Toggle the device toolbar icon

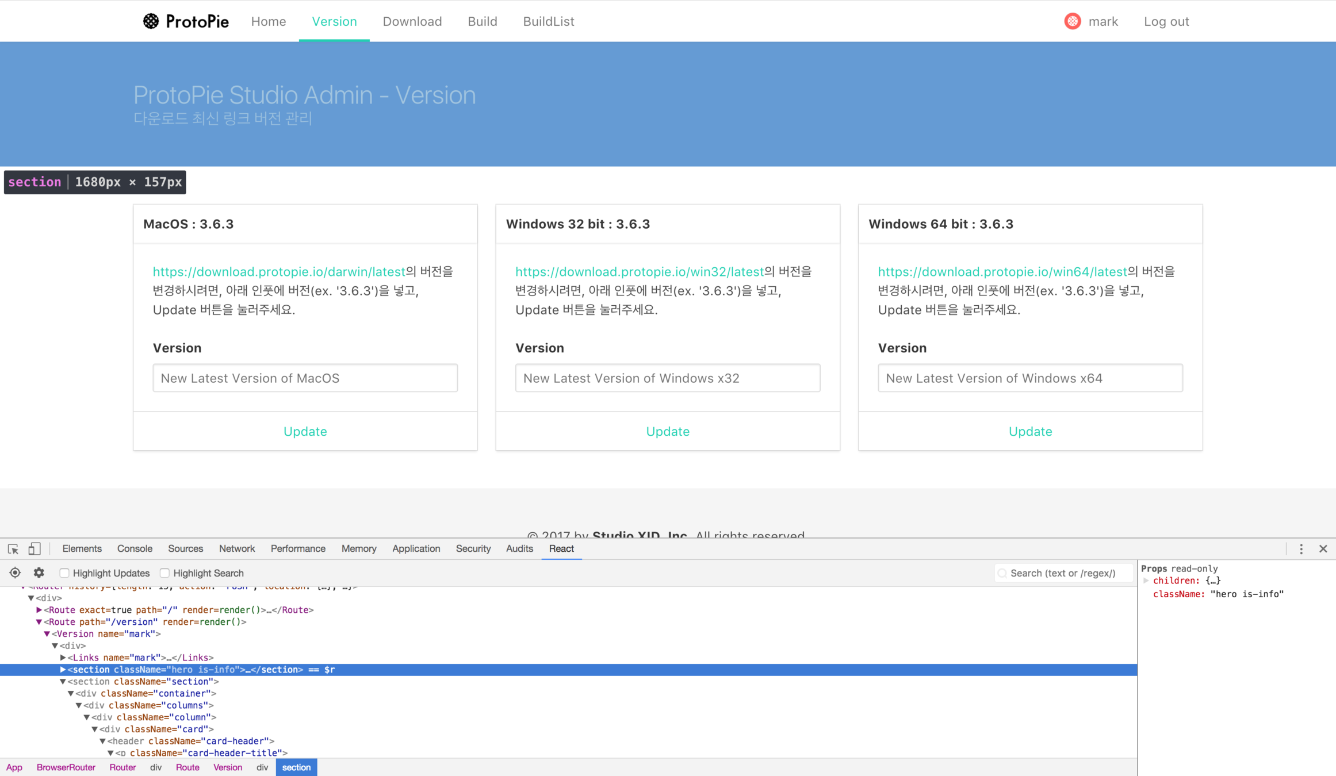coord(35,549)
